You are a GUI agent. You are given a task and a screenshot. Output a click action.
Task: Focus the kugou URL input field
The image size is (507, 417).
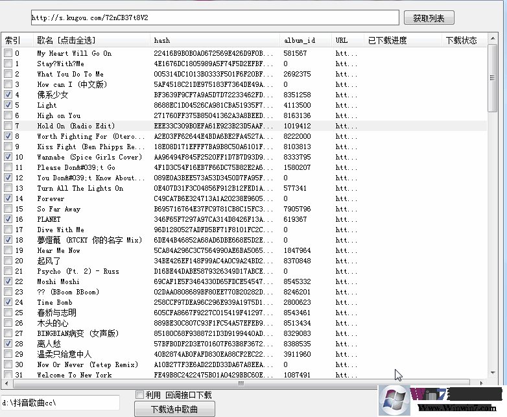pyautogui.click(x=215, y=18)
